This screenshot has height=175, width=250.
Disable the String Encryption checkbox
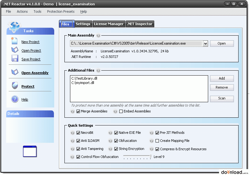[116, 149]
